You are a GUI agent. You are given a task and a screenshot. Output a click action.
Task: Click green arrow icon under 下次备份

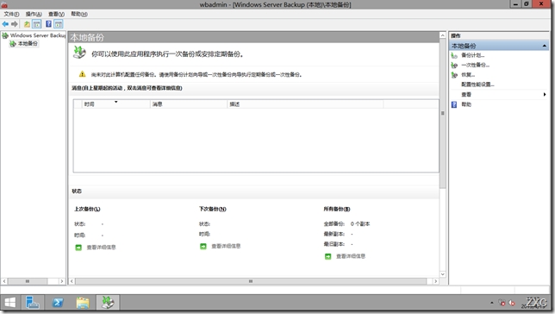click(203, 247)
